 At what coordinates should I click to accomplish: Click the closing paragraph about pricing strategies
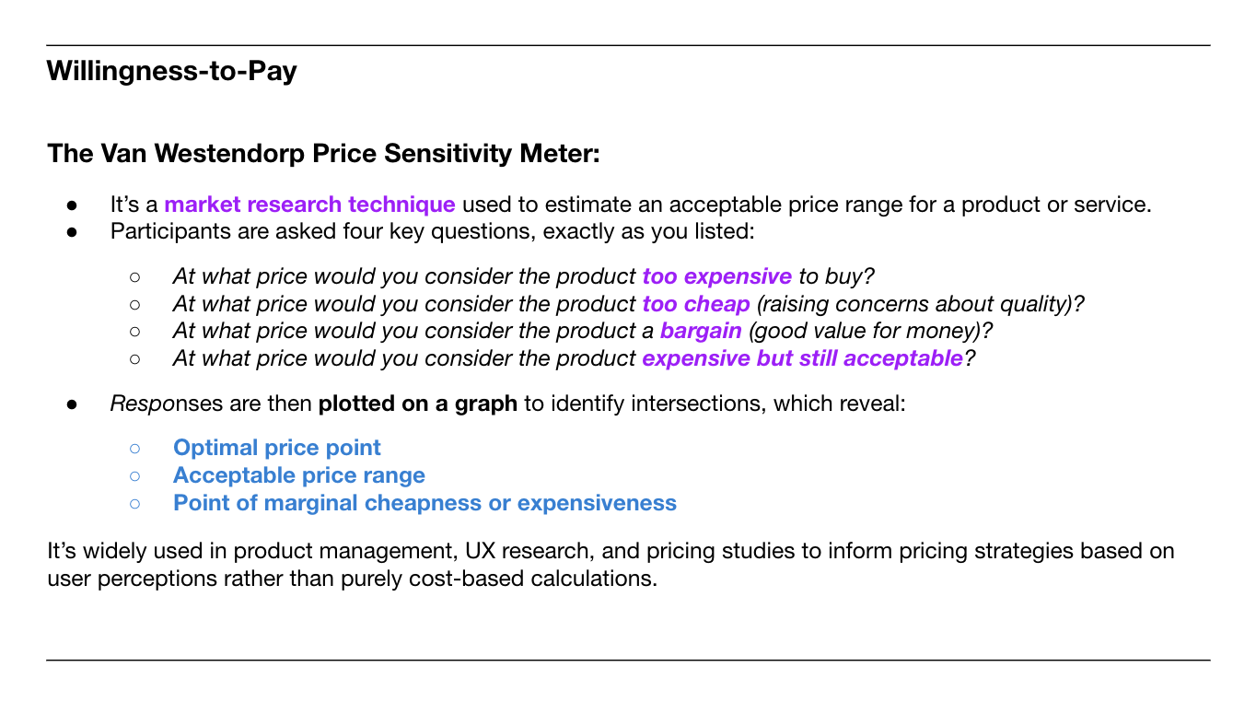(611, 565)
